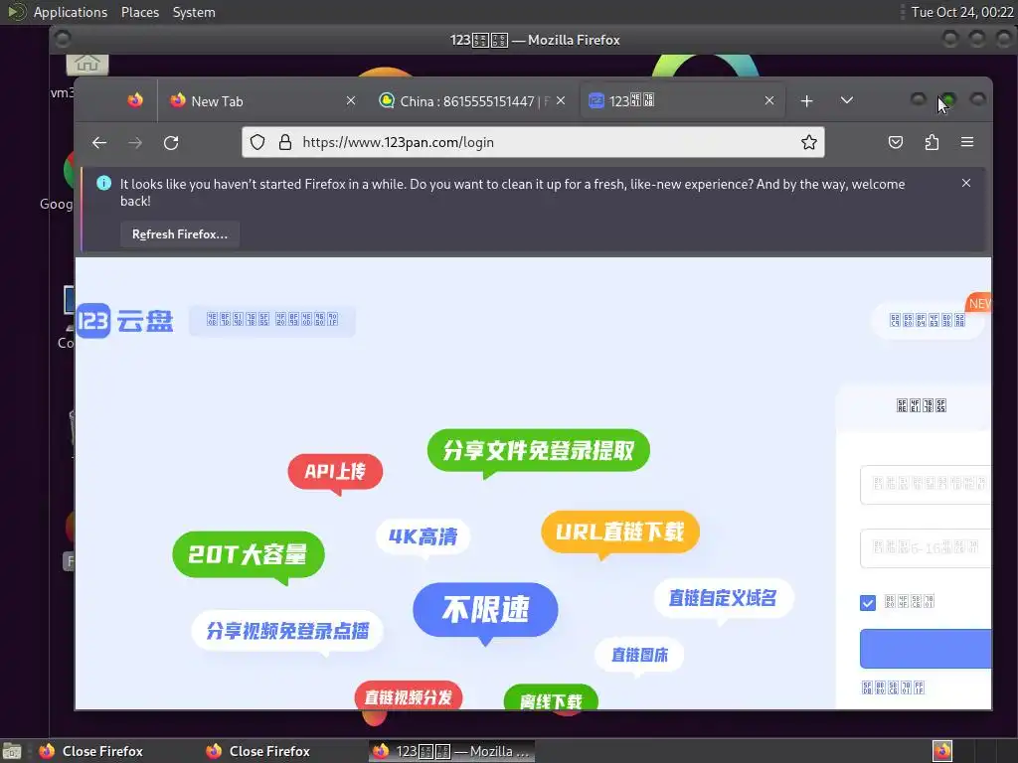Click the 123 cloud drive logo
This screenshot has width=1018, height=763.
tap(125, 321)
